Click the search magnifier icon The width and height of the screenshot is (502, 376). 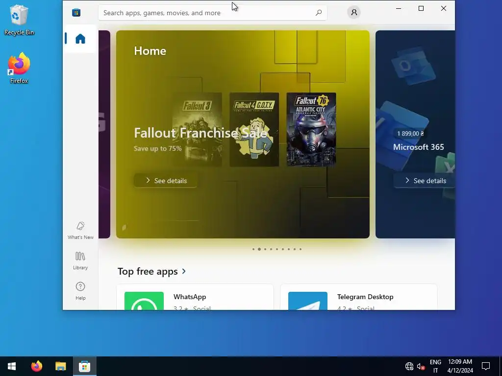[319, 13]
